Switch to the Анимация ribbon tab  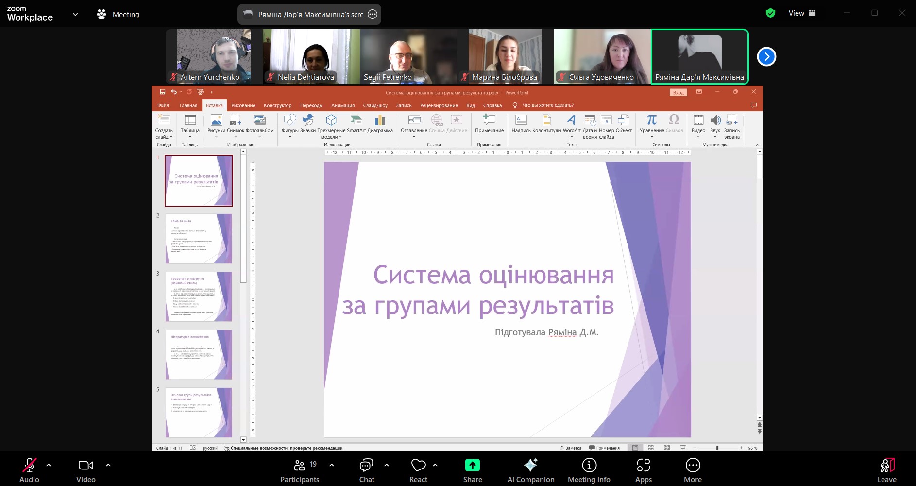tap(343, 105)
